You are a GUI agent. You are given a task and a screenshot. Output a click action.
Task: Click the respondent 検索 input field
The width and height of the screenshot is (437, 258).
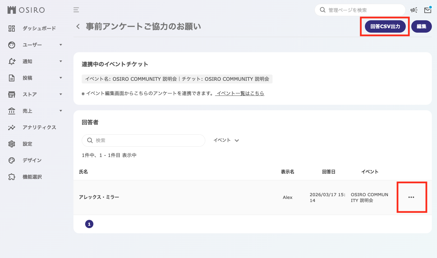tap(148, 141)
